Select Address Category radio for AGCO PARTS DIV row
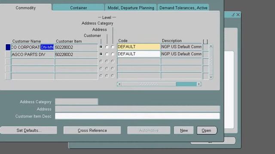Viewport: 275px width, 154px height. click(x=113, y=54)
